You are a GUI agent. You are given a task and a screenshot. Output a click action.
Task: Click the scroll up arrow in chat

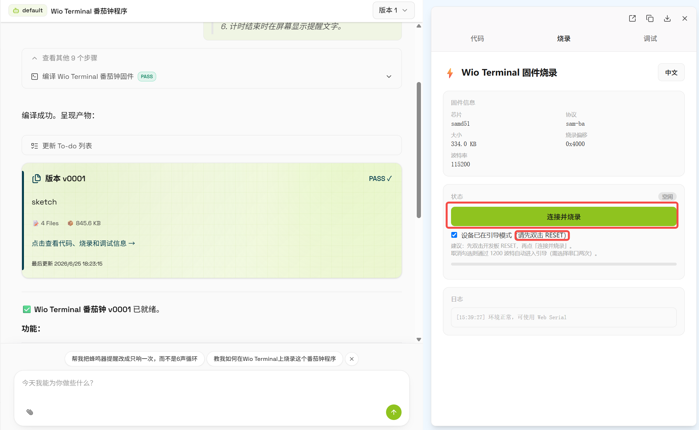point(419,26)
